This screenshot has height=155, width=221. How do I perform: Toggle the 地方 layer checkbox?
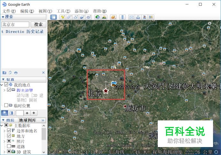click(9, 136)
